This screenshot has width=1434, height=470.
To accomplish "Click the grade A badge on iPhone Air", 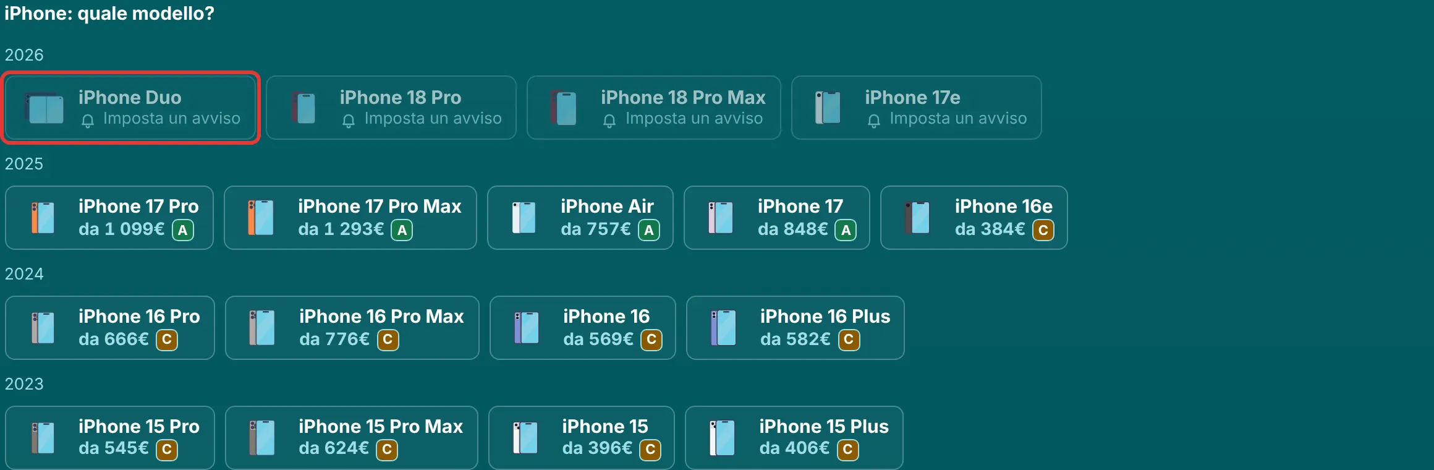I will (x=649, y=230).
